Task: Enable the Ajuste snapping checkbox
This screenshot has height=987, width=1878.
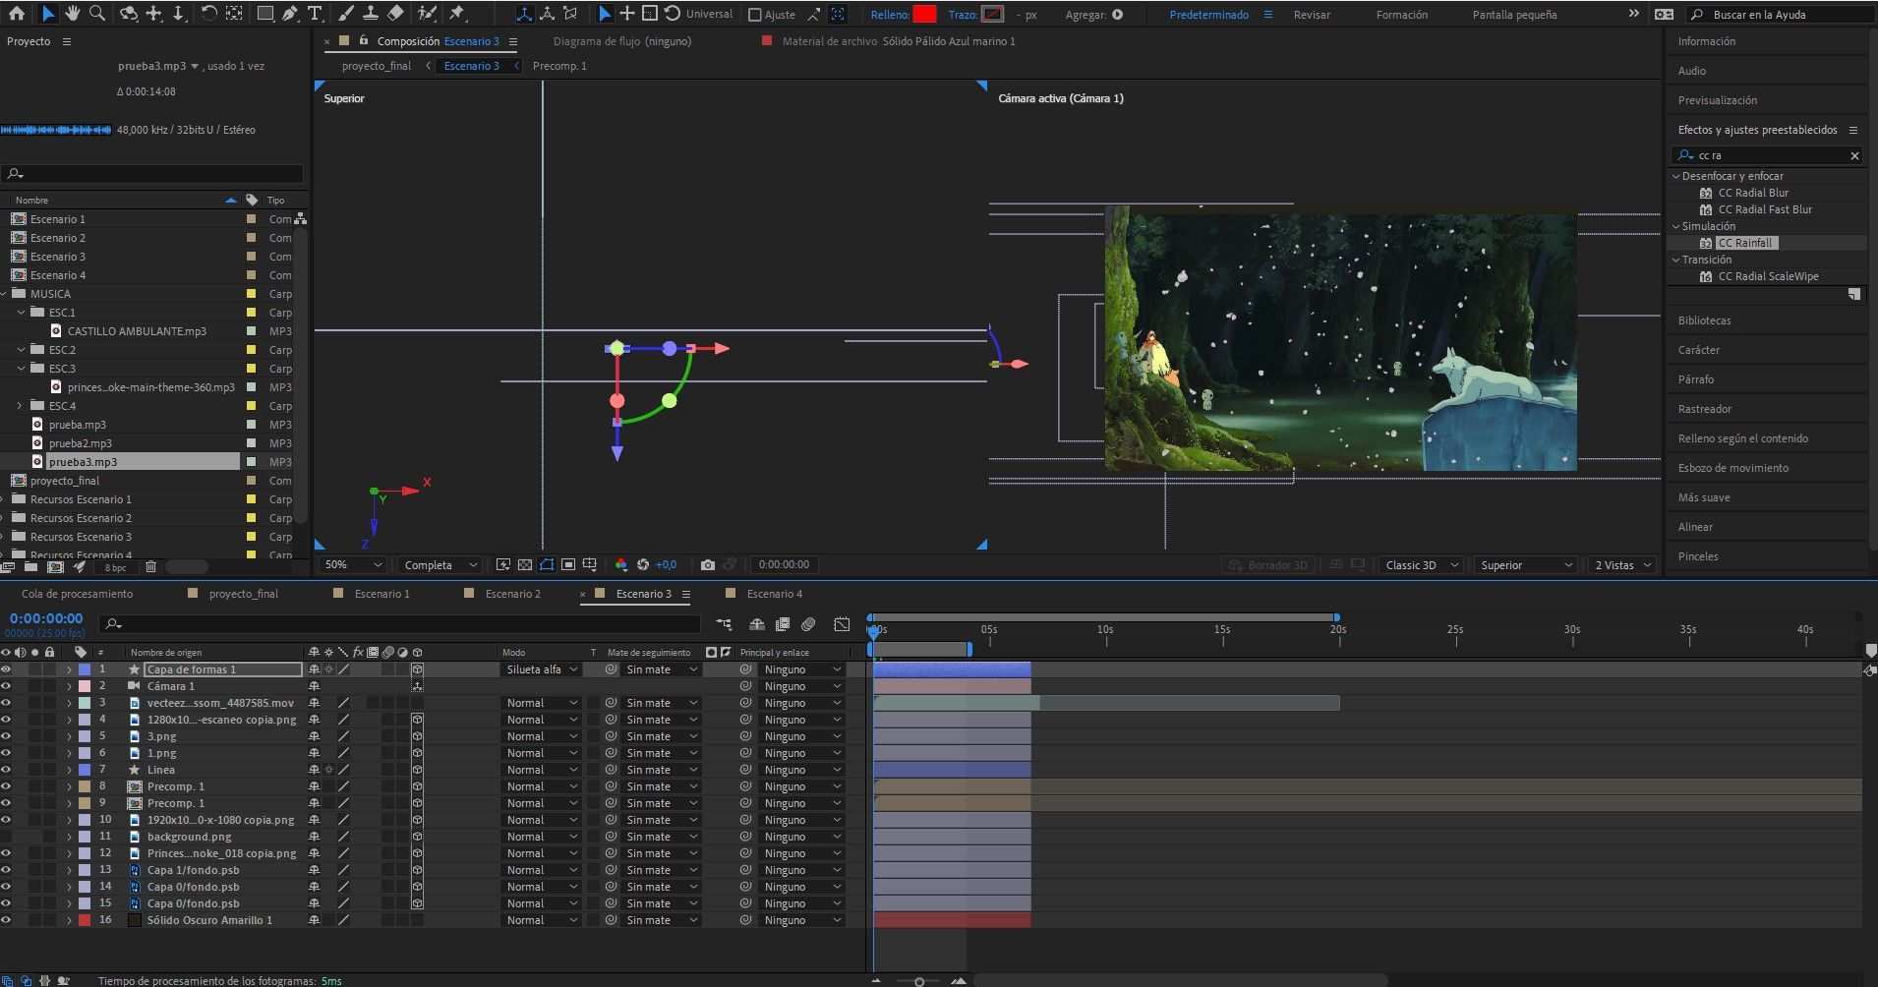Action: [755, 15]
